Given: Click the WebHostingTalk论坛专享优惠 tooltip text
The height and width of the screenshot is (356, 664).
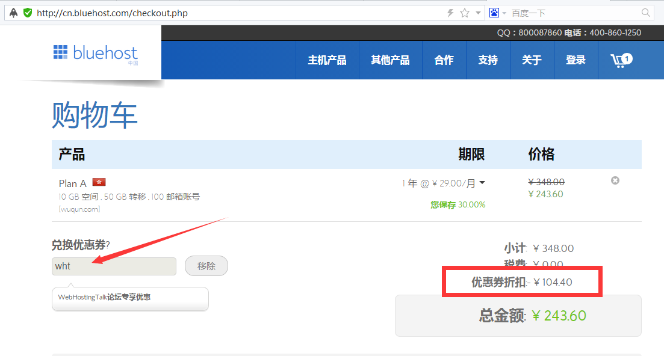Looking at the screenshot, I should [x=104, y=297].
